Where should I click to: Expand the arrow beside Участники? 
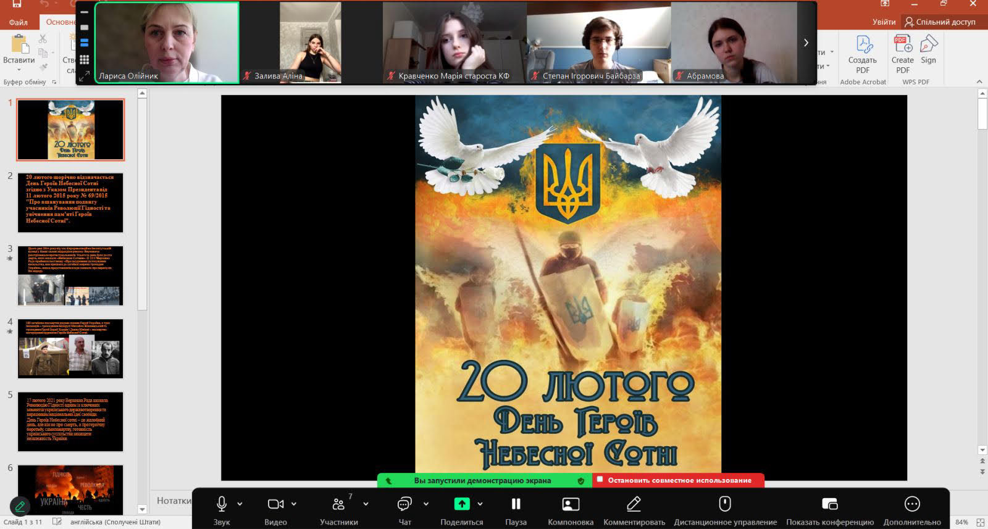coord(366,504)
